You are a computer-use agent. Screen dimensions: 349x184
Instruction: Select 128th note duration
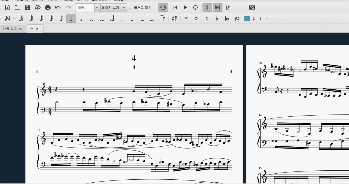21,19
